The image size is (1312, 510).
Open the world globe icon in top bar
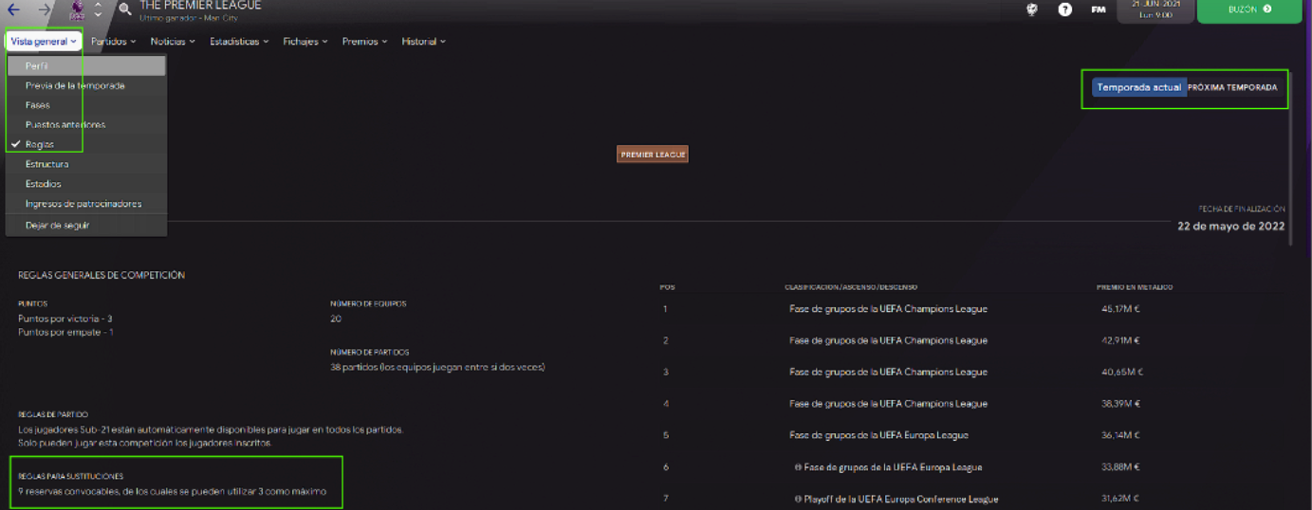point(1032,9)
